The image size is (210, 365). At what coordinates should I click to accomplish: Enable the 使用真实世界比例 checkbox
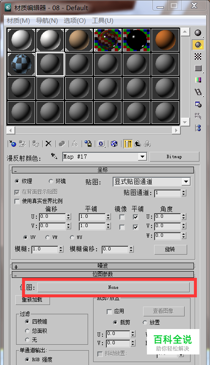tap(17, 201)
